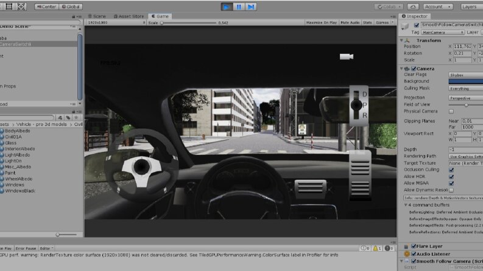Select the Rect transform tool icon
Image resolution: width=483 pixels, height=271 pixels.
pyautogui.click(x=9, y=7)
